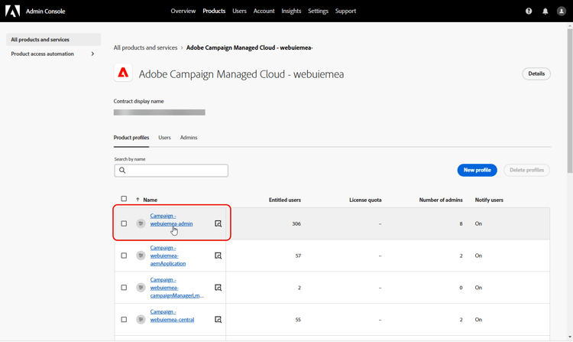Select all profiles with header checkbox

124,199
